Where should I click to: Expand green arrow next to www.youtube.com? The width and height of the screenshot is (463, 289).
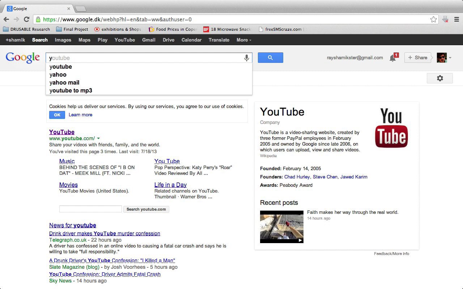pos(98,138)
